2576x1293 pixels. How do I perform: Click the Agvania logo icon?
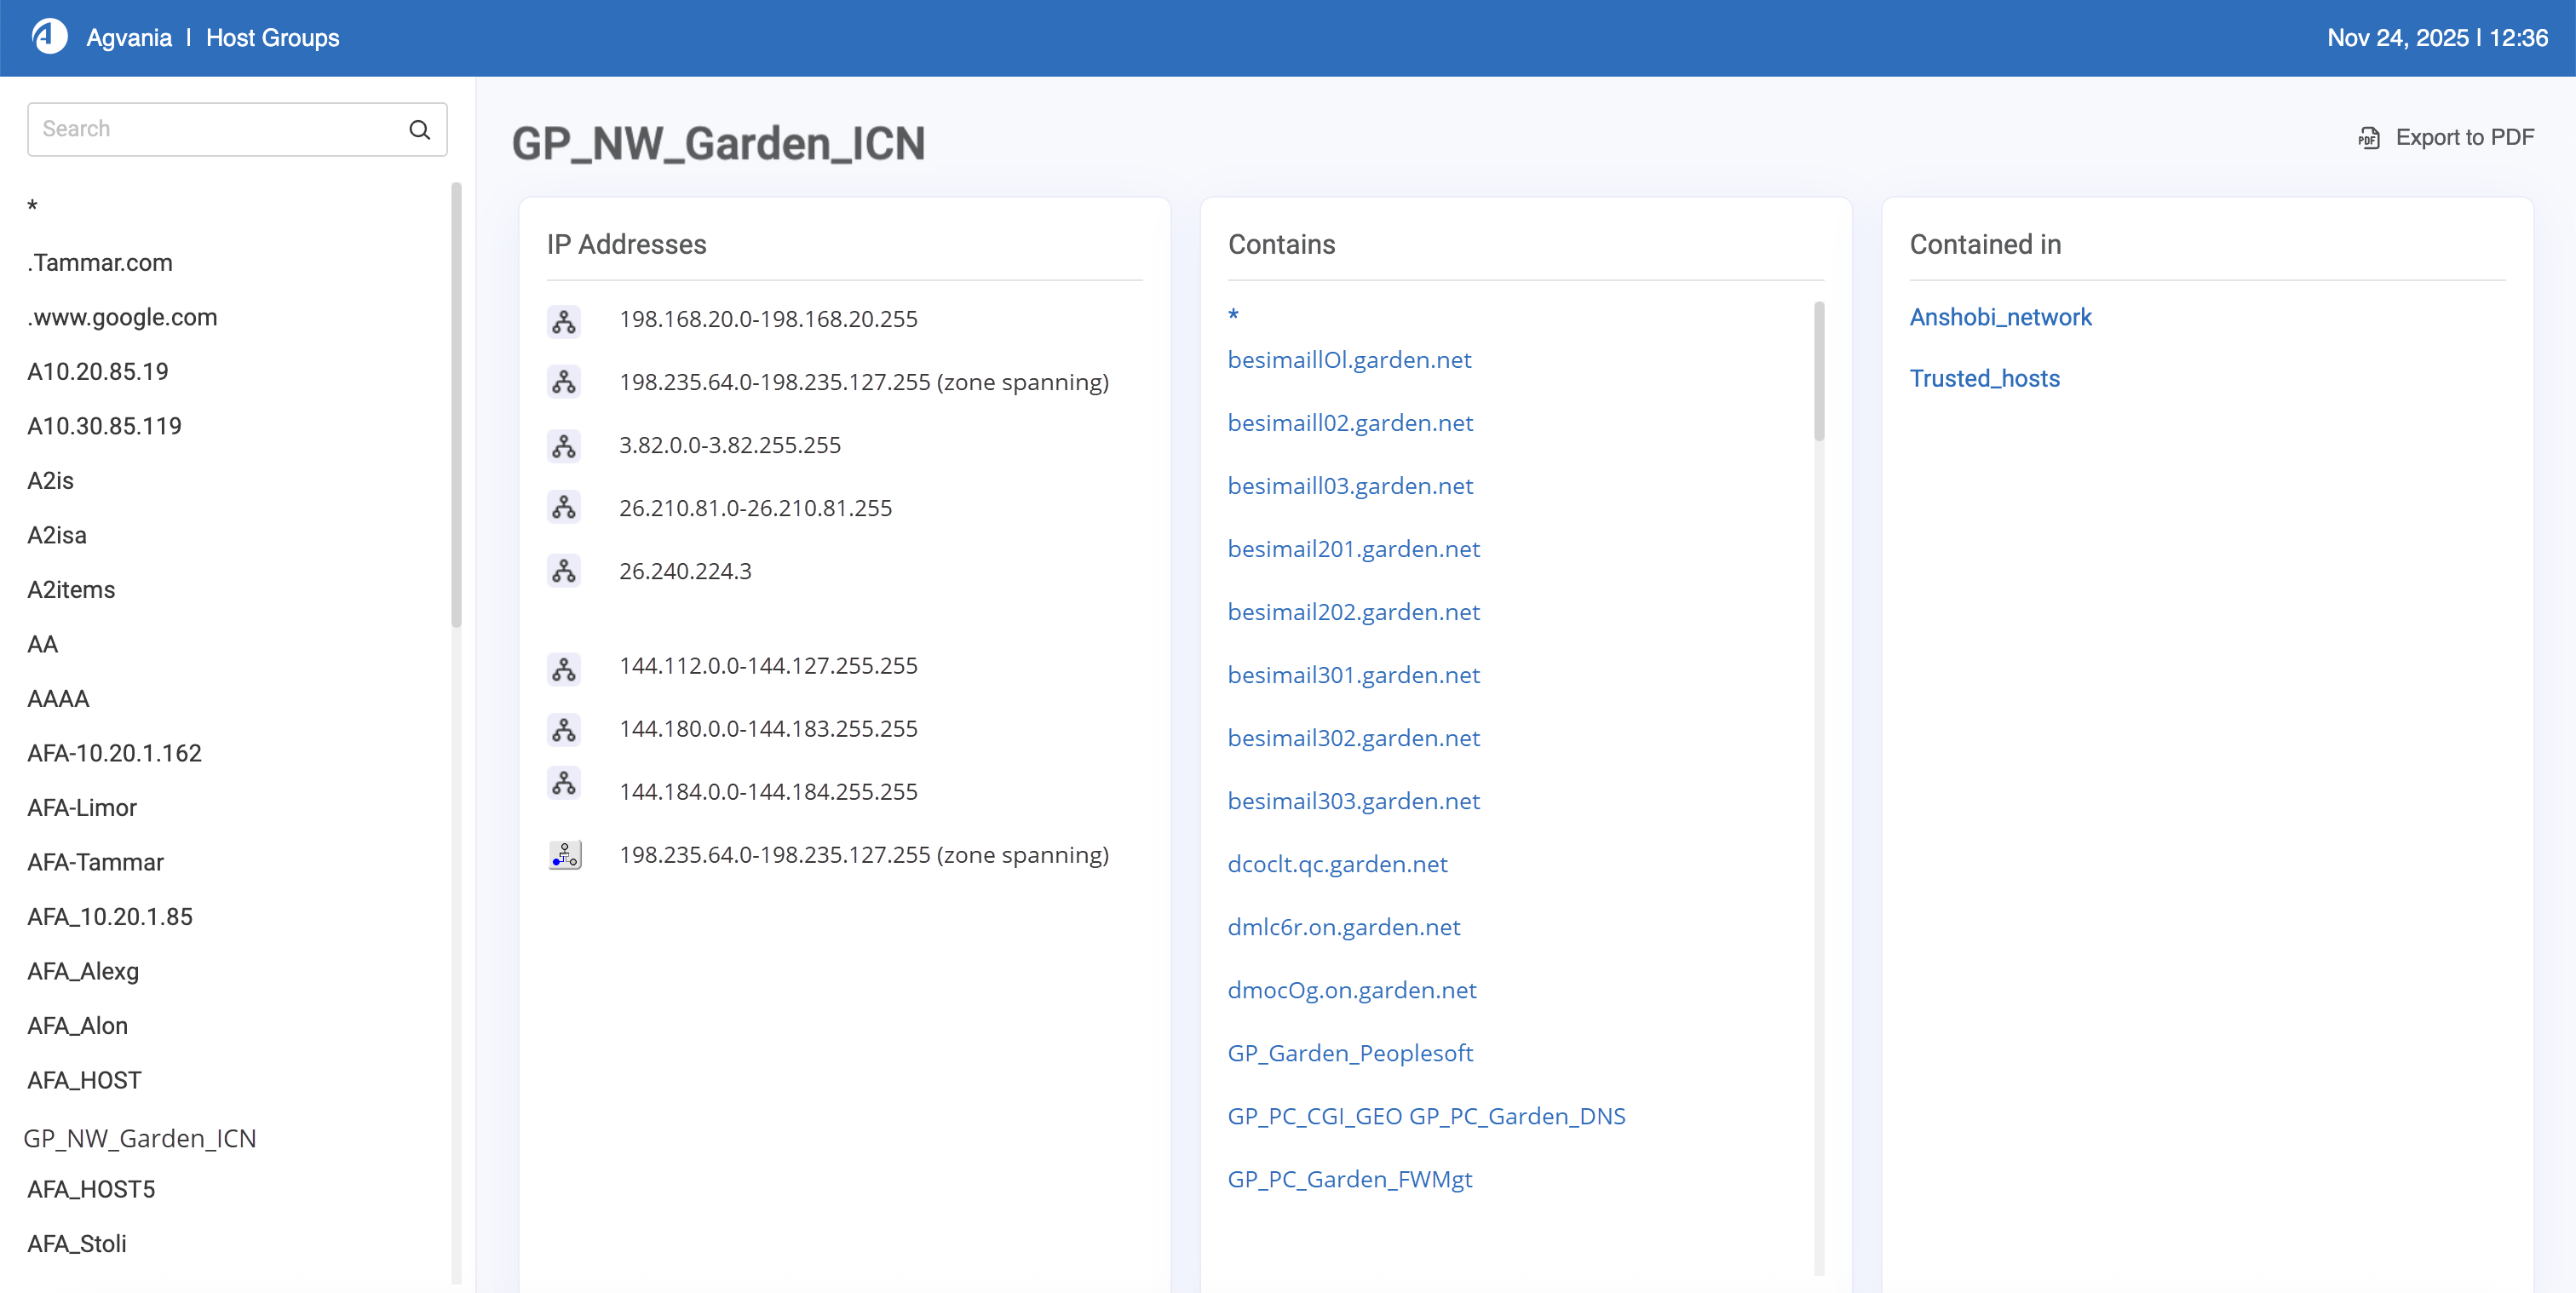click(49, 37)
